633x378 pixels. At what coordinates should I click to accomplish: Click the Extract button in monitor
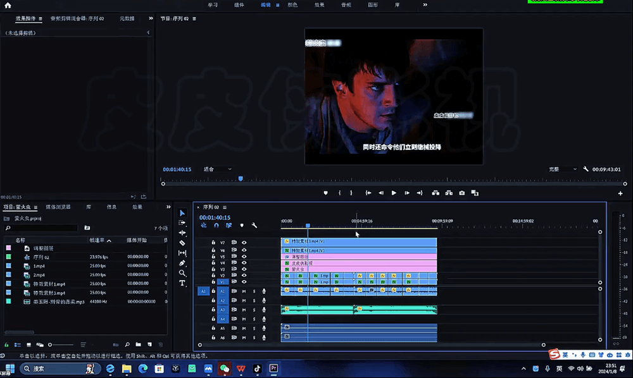[x=449, y=193]
